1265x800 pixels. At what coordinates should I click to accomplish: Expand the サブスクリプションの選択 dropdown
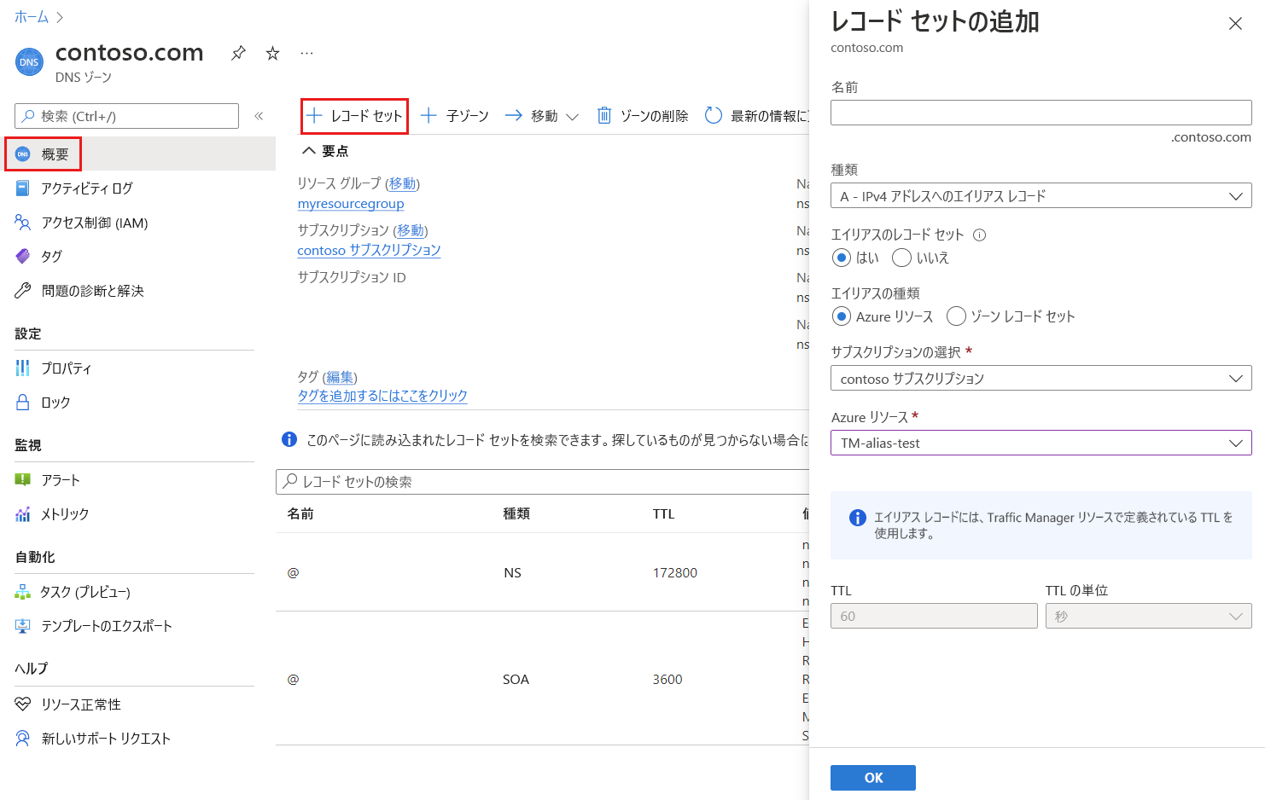point(1041,379)
